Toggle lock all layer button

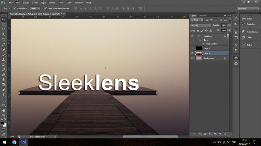tap(211, 31)
